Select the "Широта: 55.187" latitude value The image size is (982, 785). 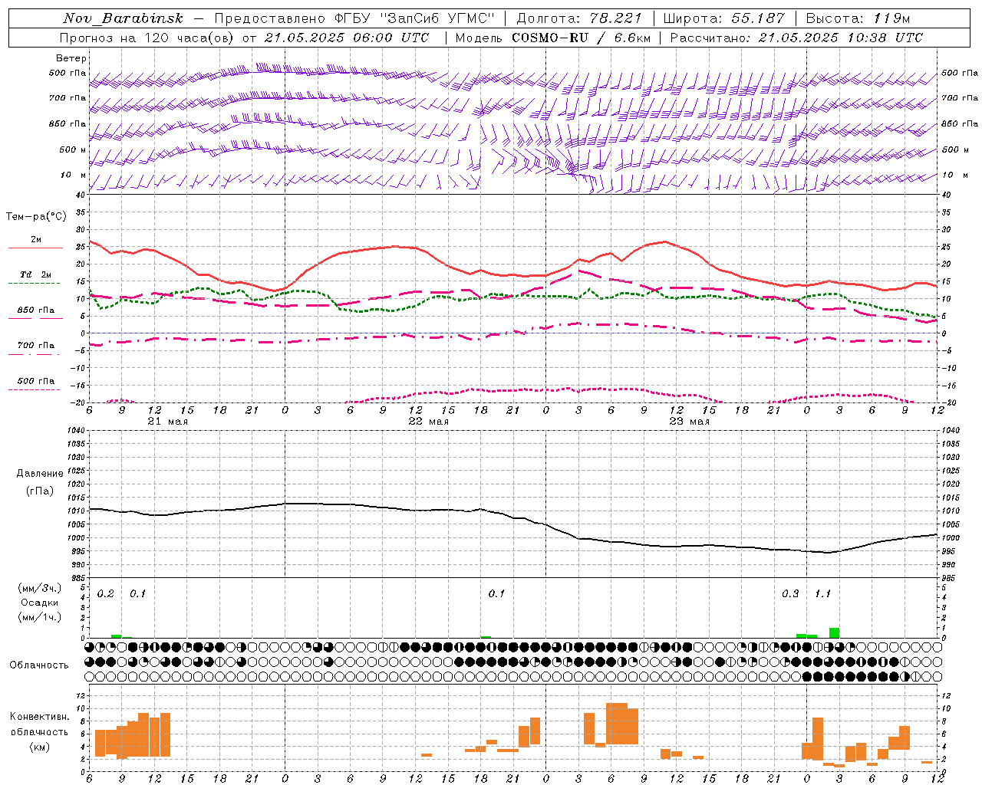[x=723, y=18]
